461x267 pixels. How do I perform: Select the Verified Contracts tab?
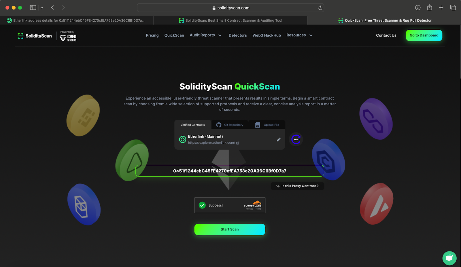193,125
